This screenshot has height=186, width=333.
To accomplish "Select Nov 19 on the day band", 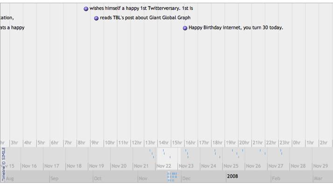I will coord(96,166).
